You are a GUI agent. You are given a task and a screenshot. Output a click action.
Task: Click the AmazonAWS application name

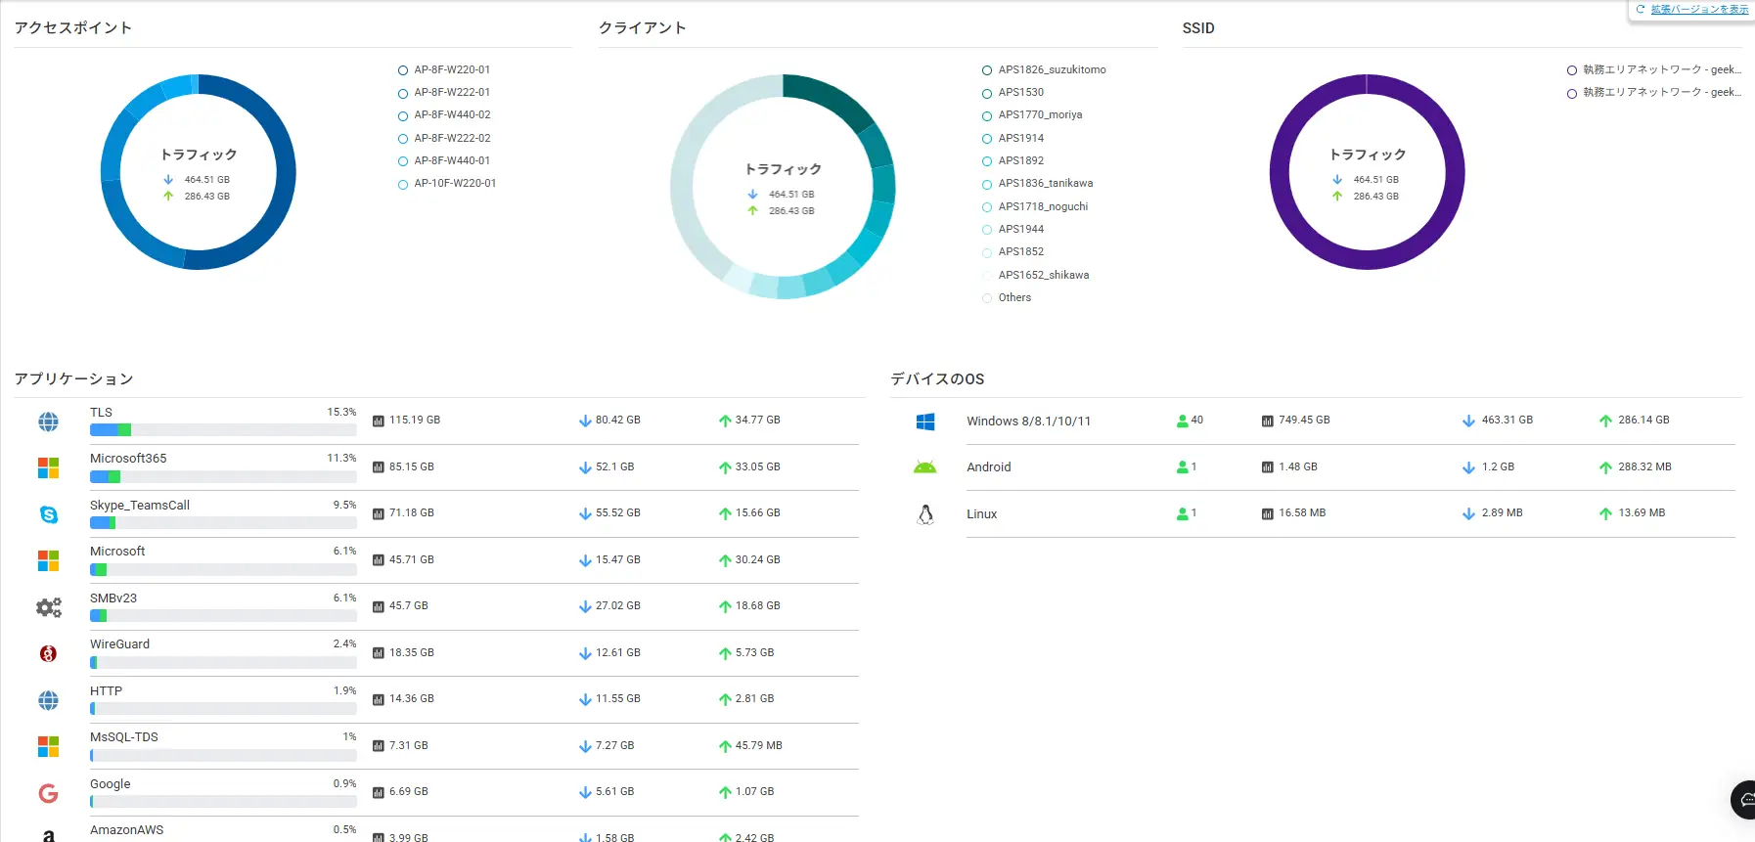[126, 829]
